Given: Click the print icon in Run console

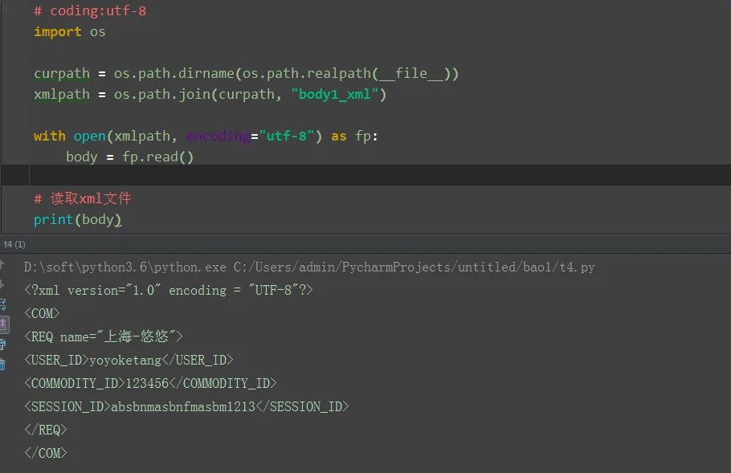Looking at the screenshot, I should point(2,345).
